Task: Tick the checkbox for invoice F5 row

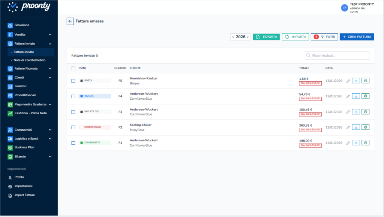Action: (x=73, y=81)
